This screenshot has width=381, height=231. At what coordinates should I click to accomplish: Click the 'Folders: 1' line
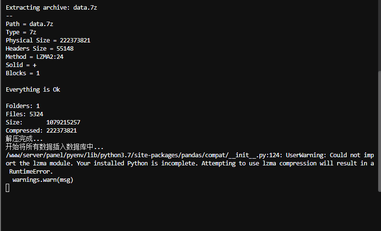(23, 106)
